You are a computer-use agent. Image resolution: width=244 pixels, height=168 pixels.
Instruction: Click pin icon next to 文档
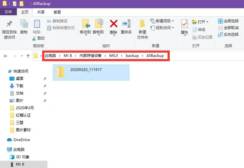coord(45,93)
